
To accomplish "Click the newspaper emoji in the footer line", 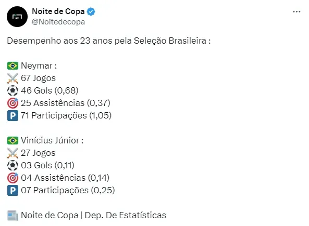I will click(x=13, y=216).
